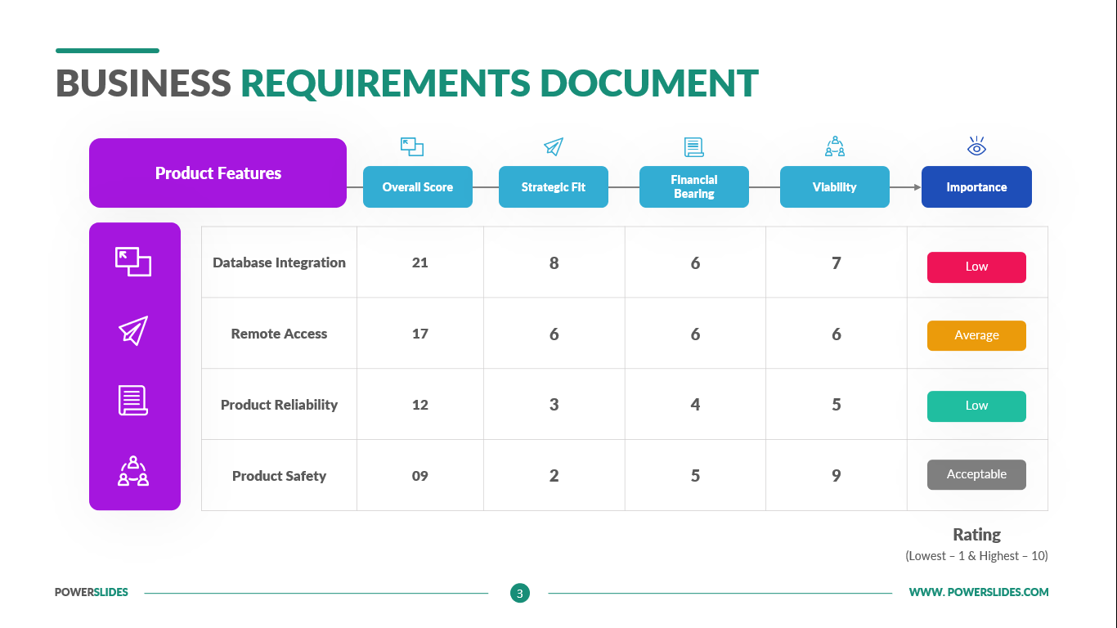Click the page number 3 circle
Image resolution: width=1117 pixels, height=628 pixels.
pos(519,593)
